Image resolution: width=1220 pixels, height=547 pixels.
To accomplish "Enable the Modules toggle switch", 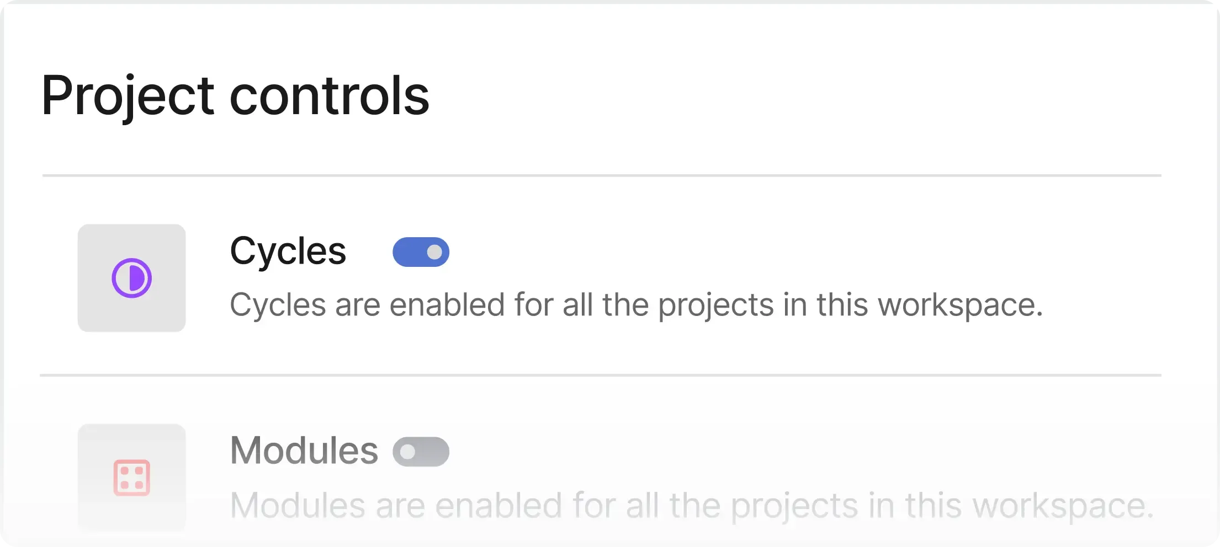I will (421, 452).
